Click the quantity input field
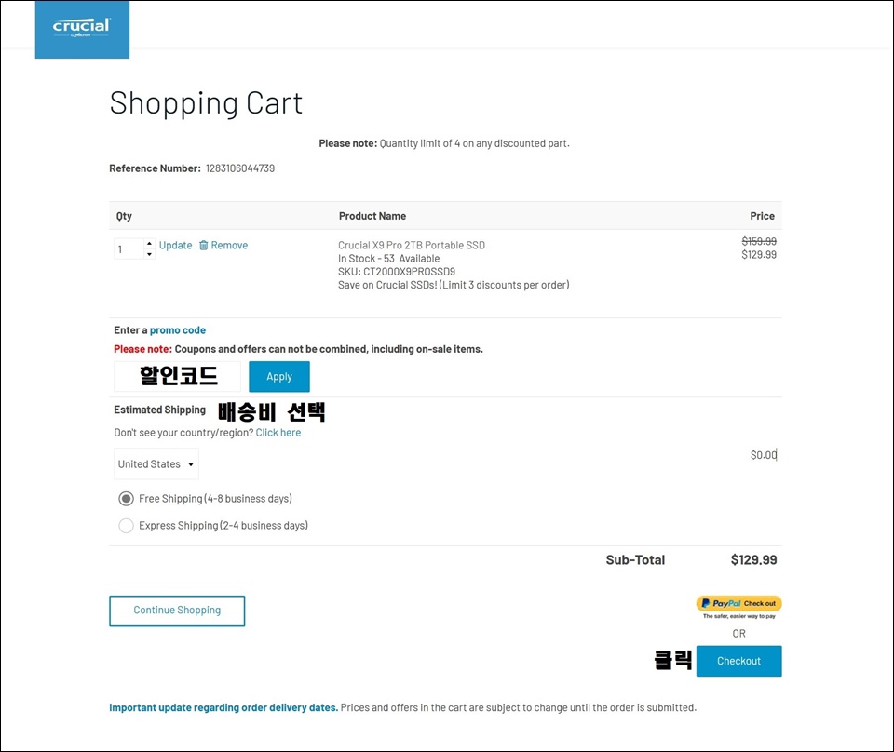894x752 pixels. point(129,248)
